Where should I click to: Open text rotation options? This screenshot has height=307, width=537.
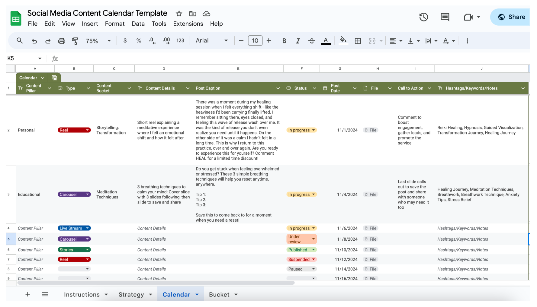click(449, 41)
